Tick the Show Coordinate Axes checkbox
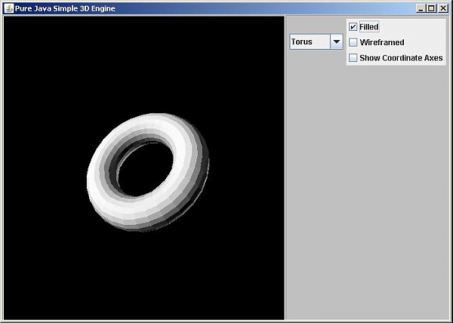 point(353,57)
